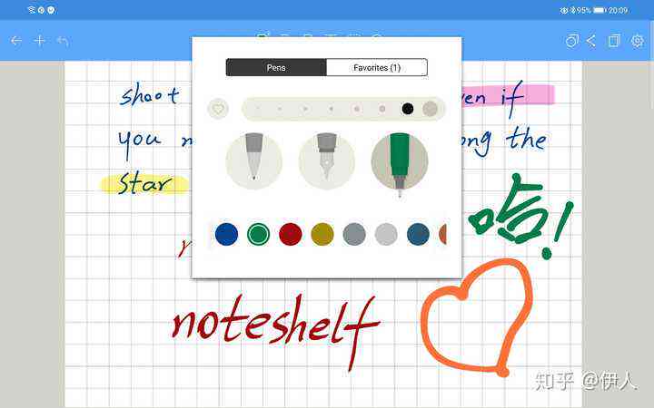Tap the battery indicator in status bar

click(x=599, y=10)
